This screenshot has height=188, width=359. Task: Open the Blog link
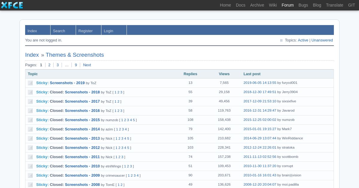point(317,5)
